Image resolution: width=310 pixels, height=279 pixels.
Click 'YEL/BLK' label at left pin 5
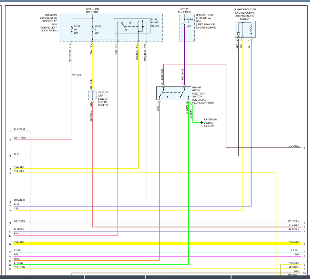(19, 171)
